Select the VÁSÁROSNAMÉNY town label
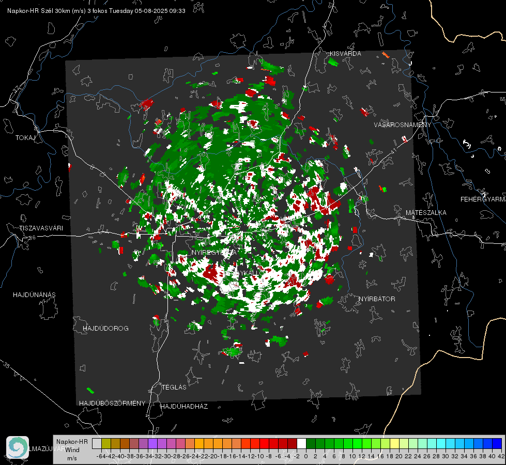Screen dimensions: 506x465 pos(403,125)
